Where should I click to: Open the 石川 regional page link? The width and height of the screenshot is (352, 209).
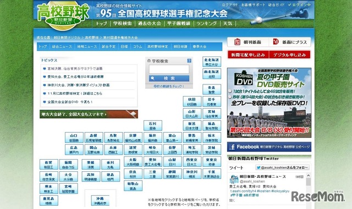(153, 123)
